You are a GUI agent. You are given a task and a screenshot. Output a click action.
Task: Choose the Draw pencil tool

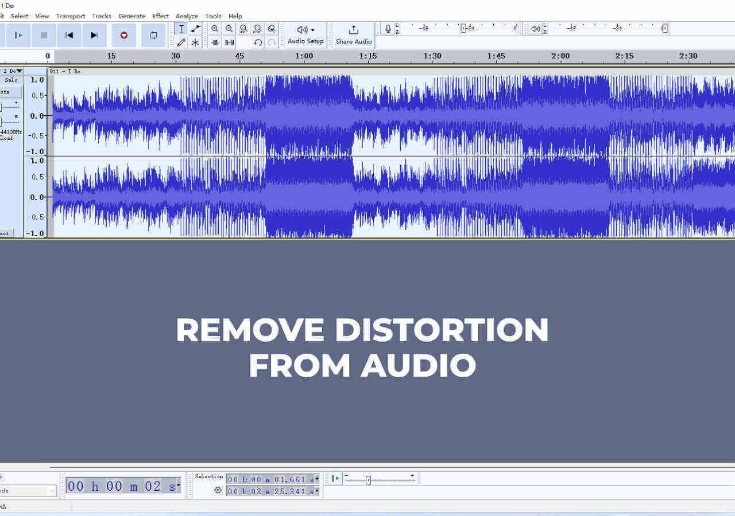tap(181, 42)
